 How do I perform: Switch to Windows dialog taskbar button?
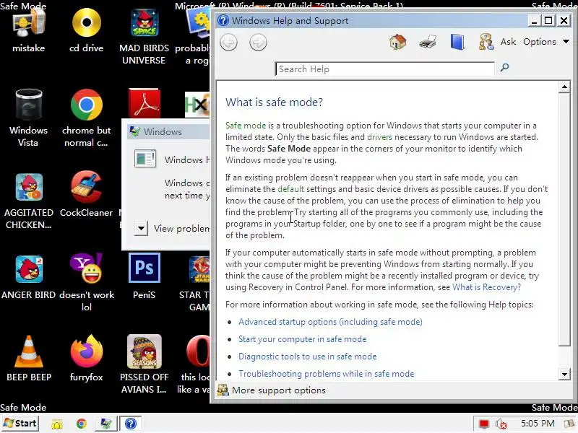[105, 424]
